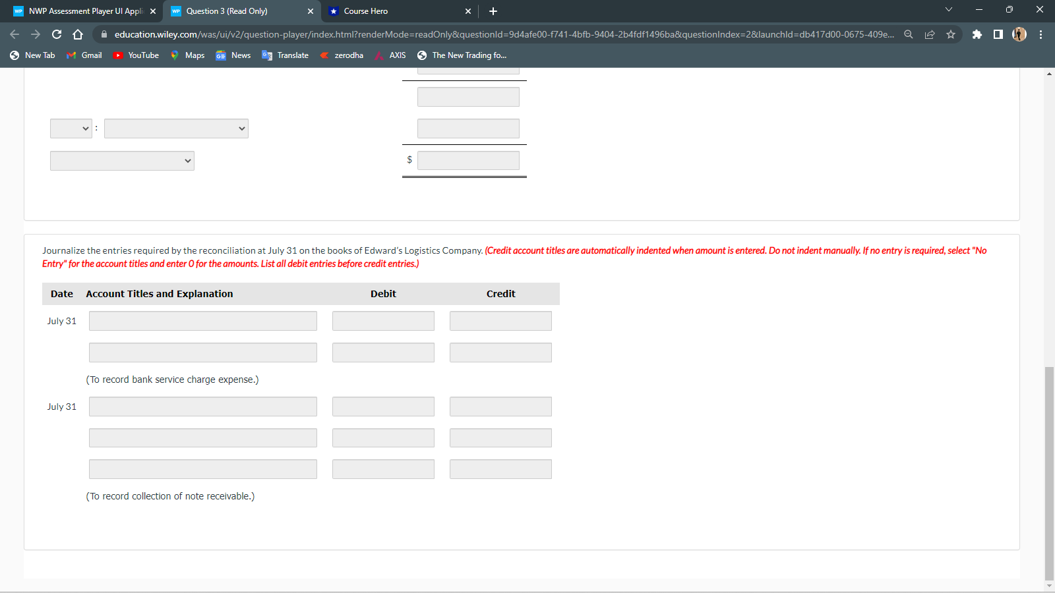
Task: Open the Gmail bookmark
Action: (x=84, y=55)
